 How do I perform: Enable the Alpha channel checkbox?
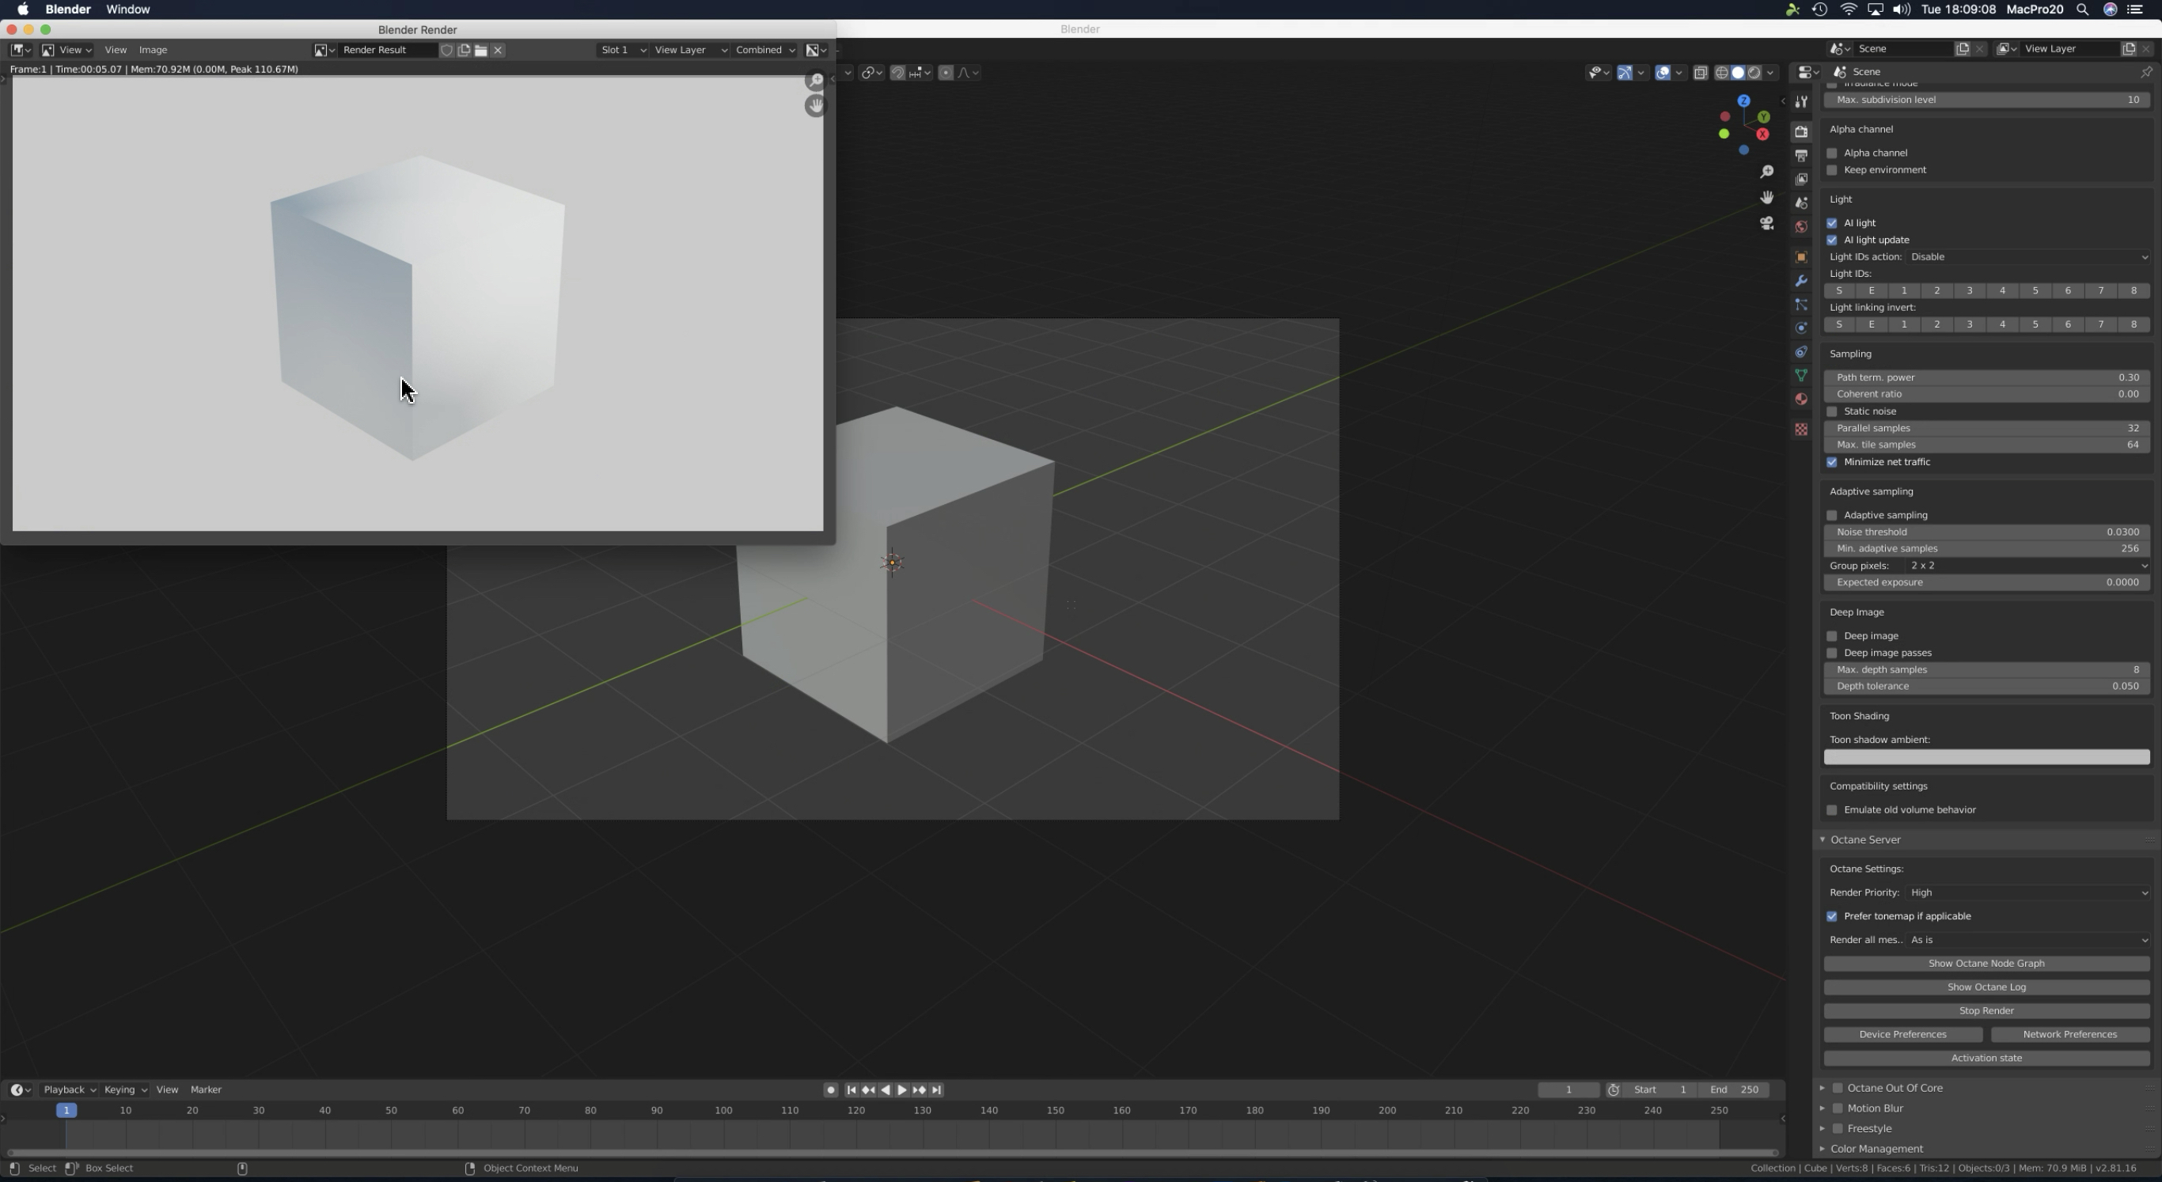[1832, 153]
